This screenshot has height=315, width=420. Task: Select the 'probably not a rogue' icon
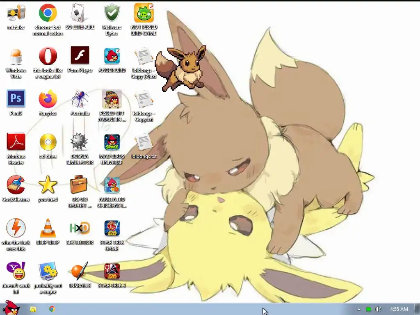coord(48,271)
